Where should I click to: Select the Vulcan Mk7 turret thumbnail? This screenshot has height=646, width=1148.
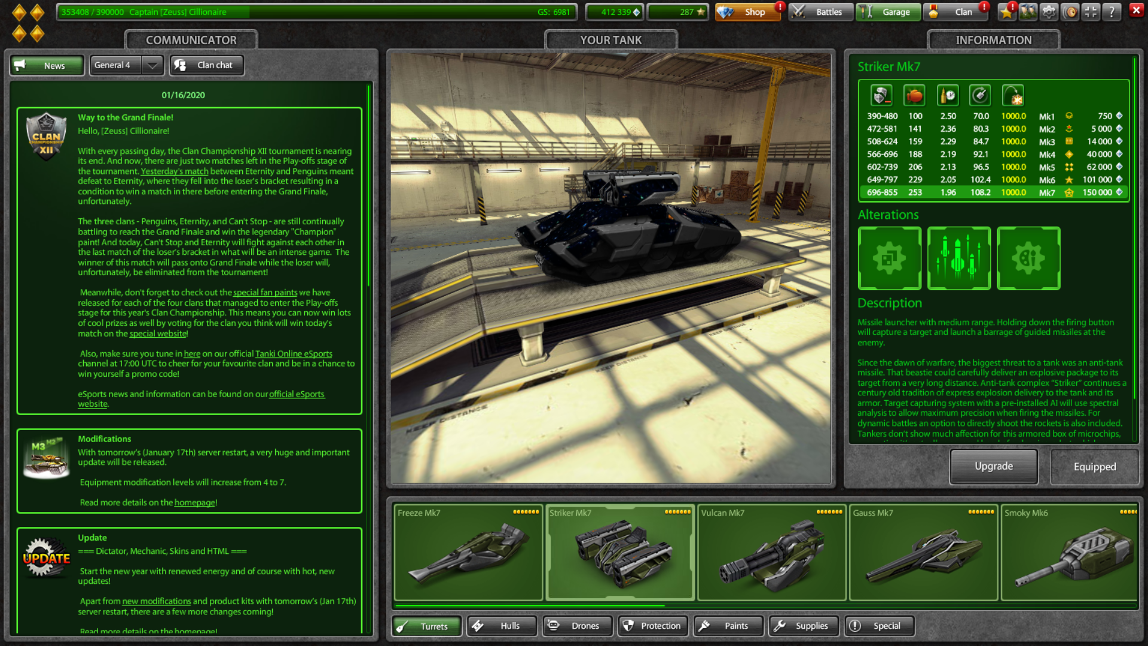(771, 553)
